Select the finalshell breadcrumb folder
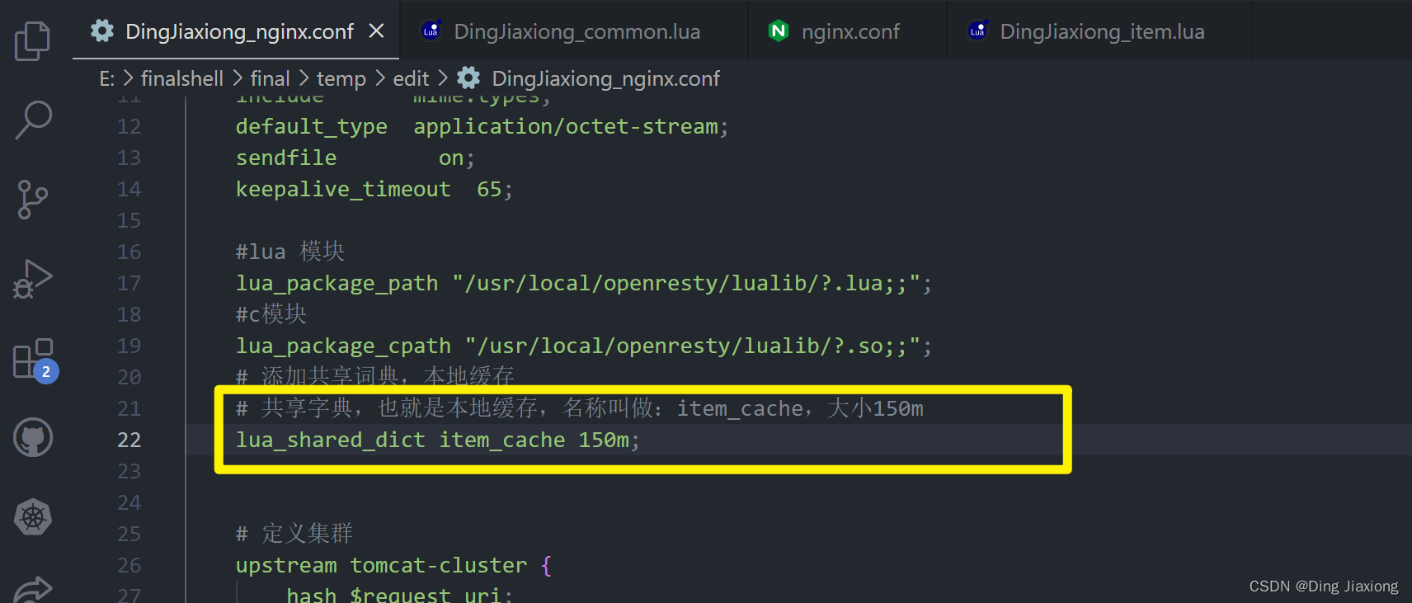This screenshot has height=603, width=1412. click(182, 78)
